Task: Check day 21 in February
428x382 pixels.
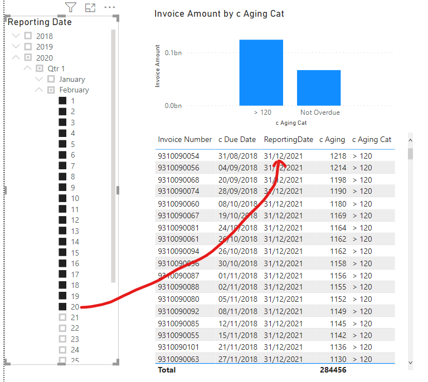Action: click(62, 317)
